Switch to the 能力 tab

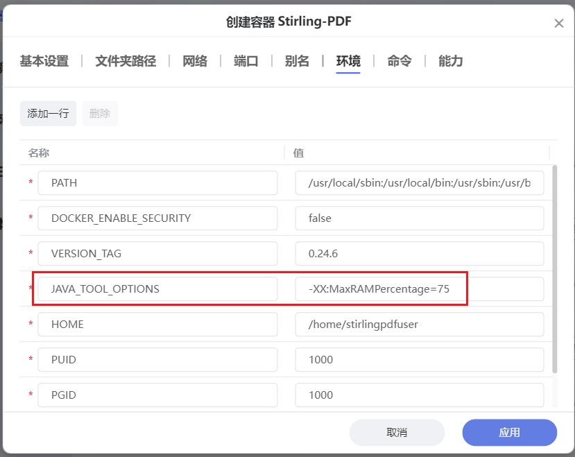click(x=450, y=61)
